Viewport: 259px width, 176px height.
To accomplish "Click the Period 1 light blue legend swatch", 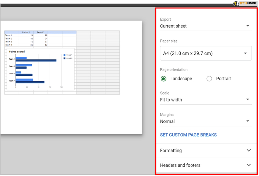I will pos(64,55).
